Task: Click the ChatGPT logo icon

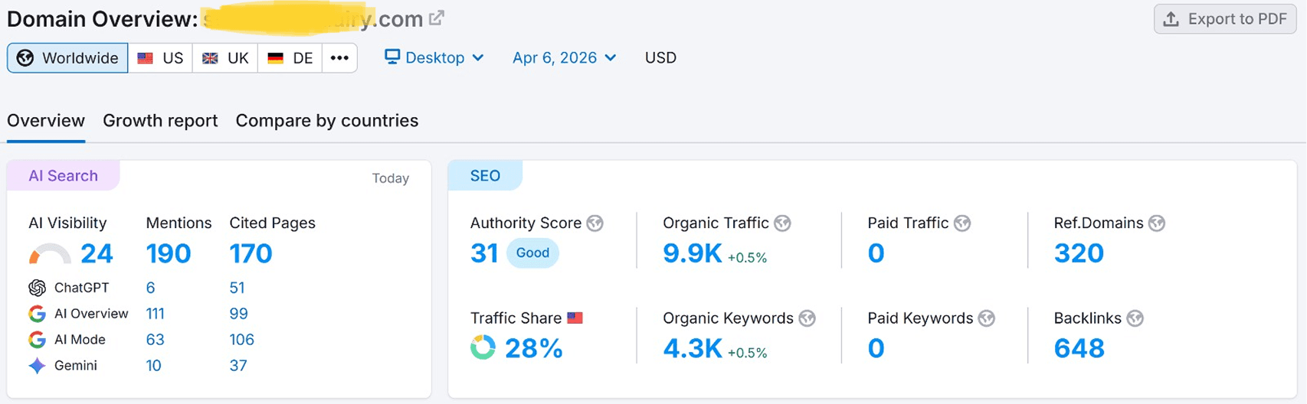Action: (37, 288)
